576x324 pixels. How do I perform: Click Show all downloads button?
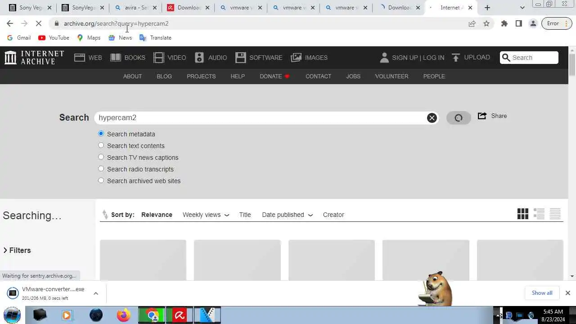(x=542, y=293)
